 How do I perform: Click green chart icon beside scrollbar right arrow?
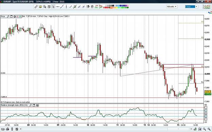pyautogui.click(x=195, y=129)
